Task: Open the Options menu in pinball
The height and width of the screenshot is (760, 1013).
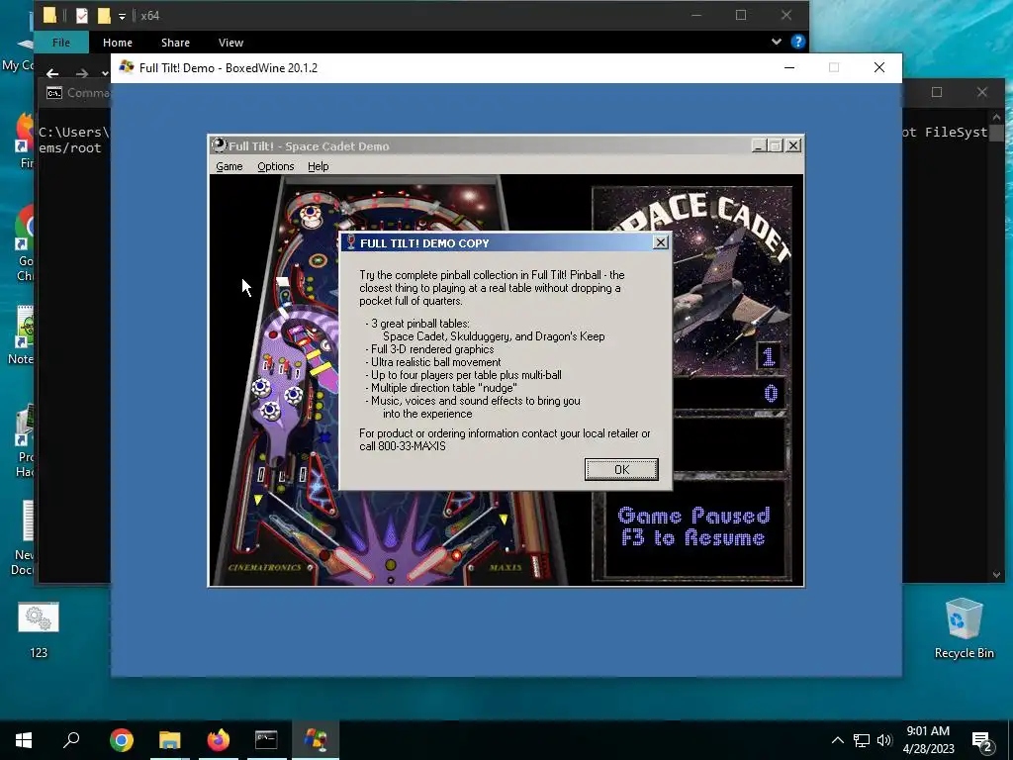Action: [276, 166]
